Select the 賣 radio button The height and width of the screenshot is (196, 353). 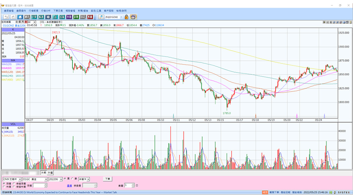click(72, 179)
